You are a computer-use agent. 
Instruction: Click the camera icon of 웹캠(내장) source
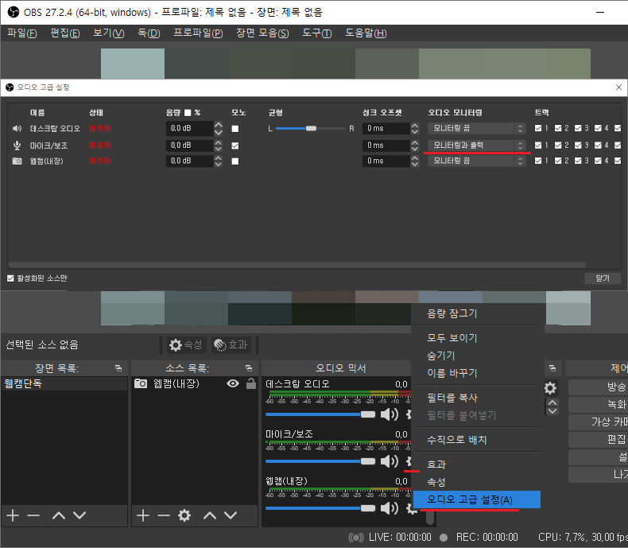click(141, 383)
